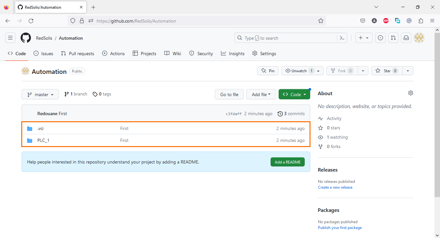Open the command palette icon in search

342,38
